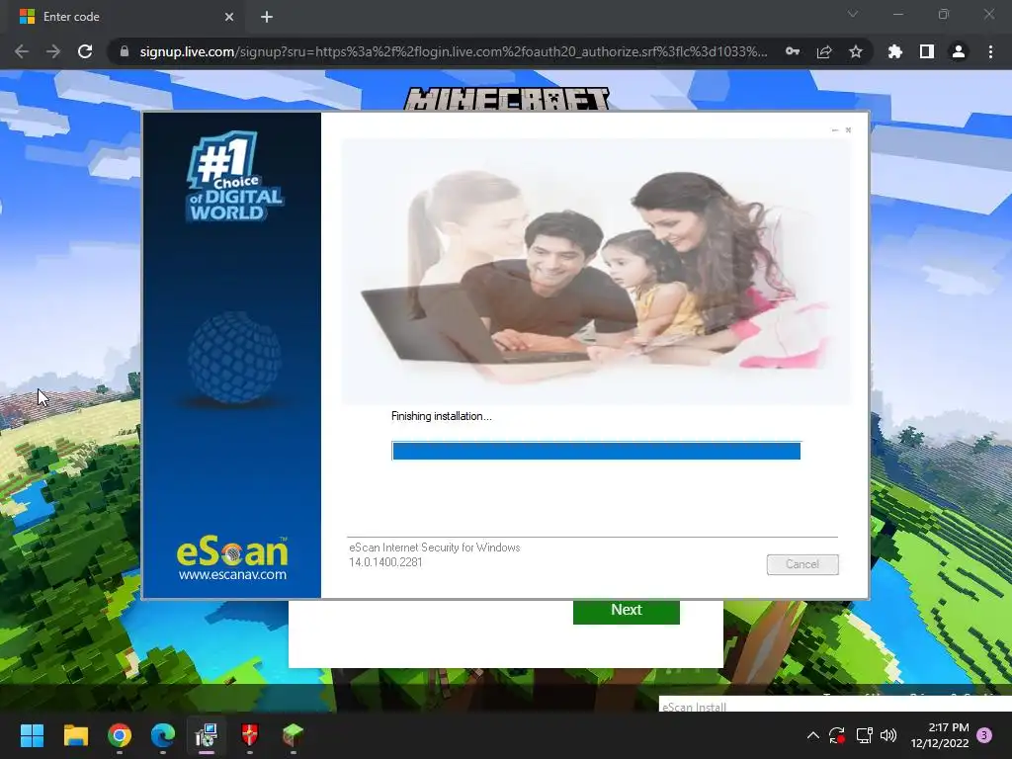Image resolution: width=1012 pixels, height=759 pixels.
Task: Click the eScan Install notification popup
Action: [835, 705]
